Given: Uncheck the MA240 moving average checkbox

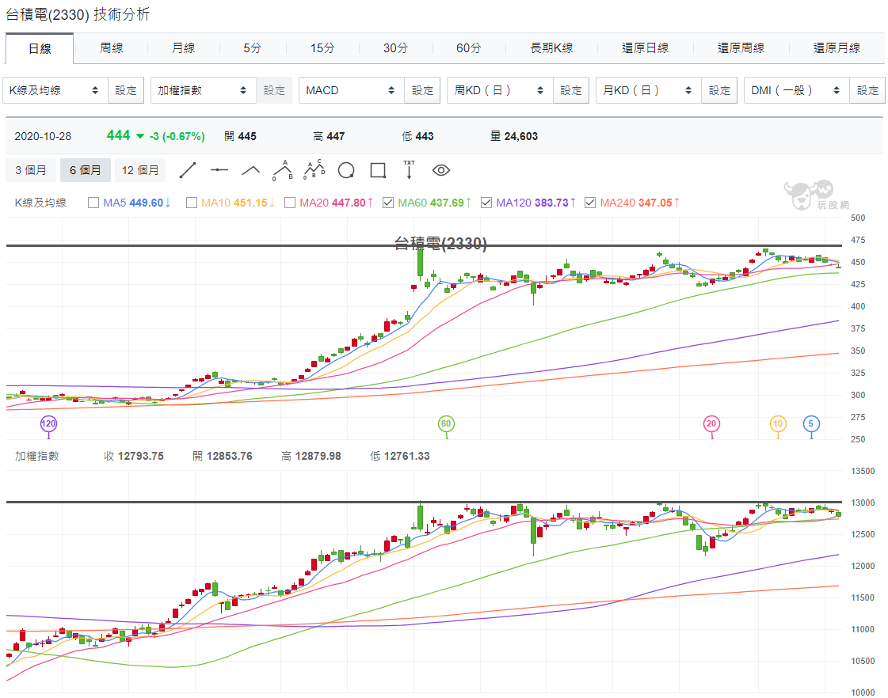Looking at the screenshot, I should click(590, 203).
